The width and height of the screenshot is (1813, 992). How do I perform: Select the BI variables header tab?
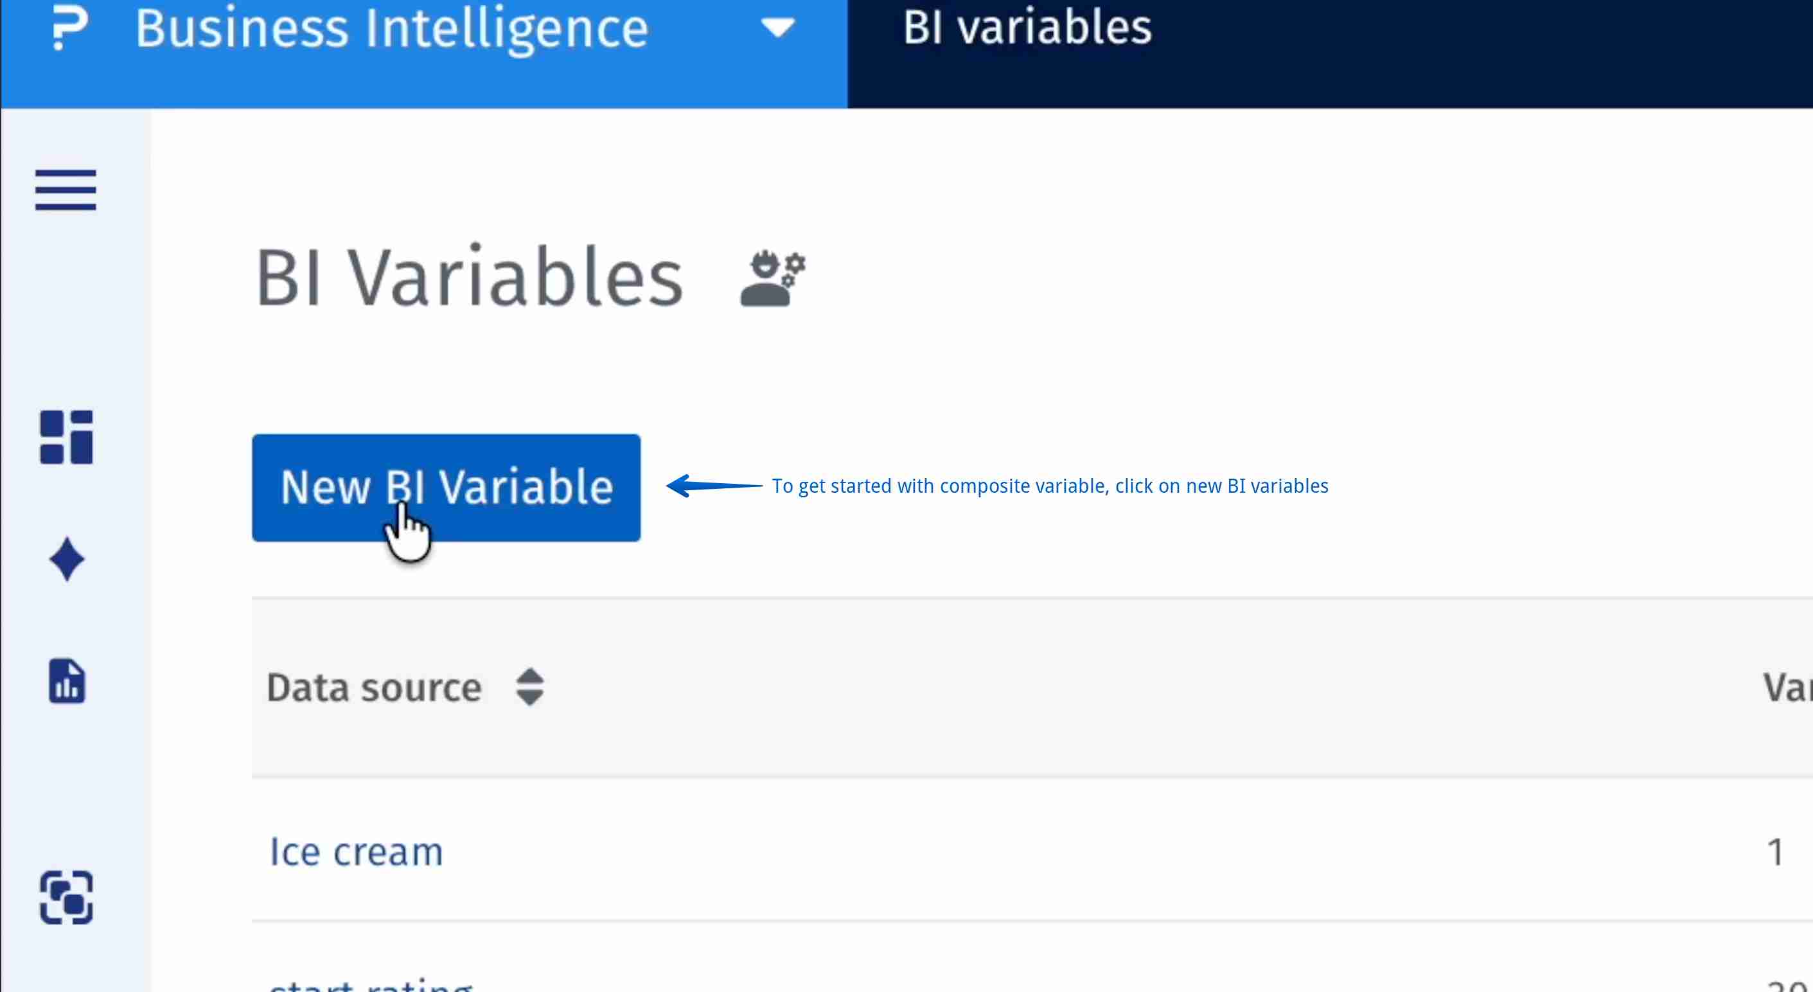[x=1027, y=28]
